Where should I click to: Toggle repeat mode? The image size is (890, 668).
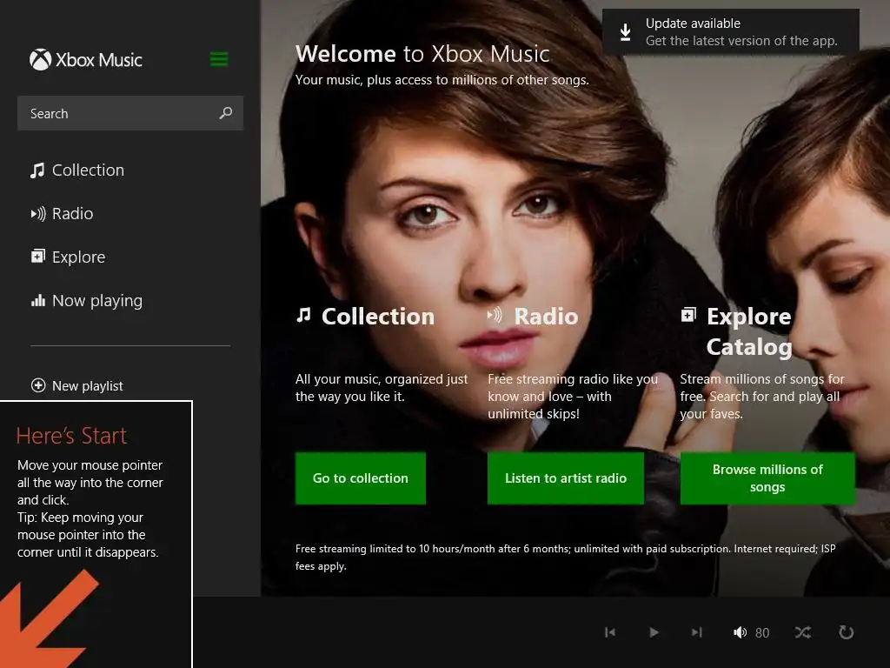pos(847,632)
